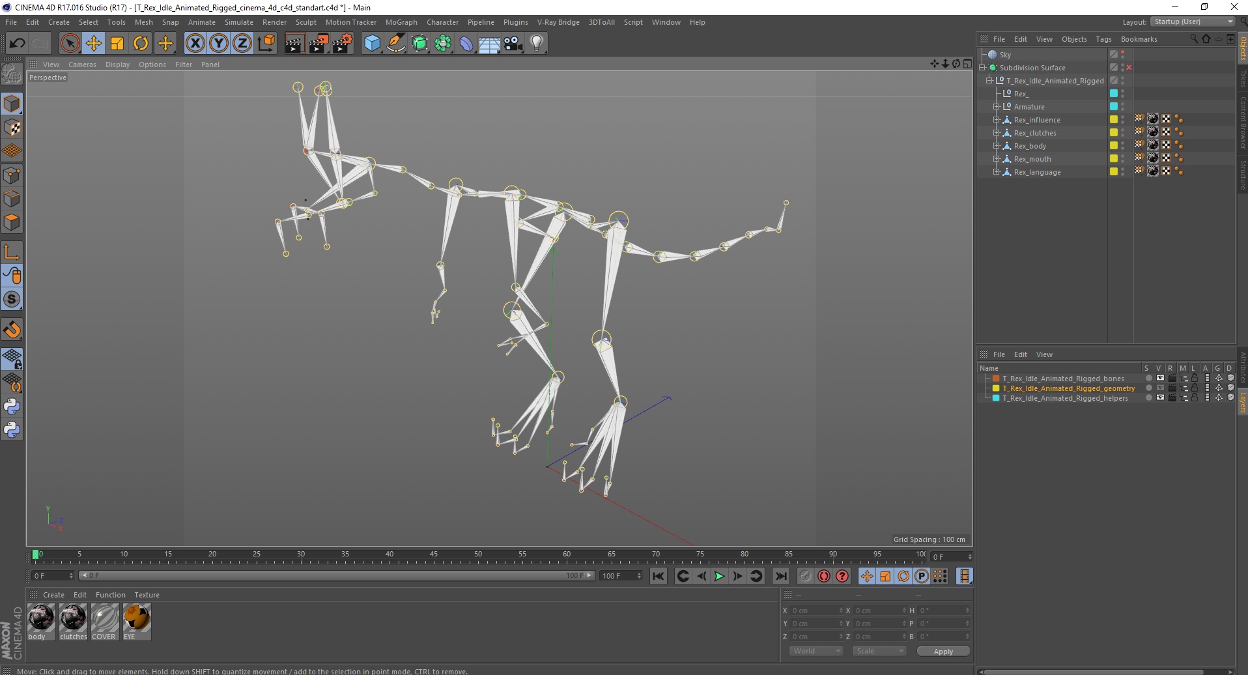Open Edit Render Settings
Image resolution: width=1248 pixels, height=675 pixels.
tap(343, 44)
